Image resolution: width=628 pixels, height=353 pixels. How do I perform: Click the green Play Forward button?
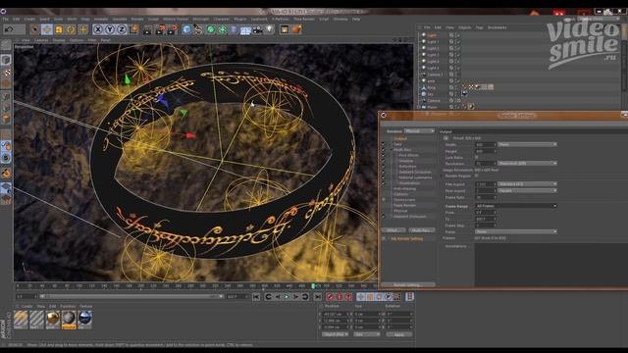(287, 297)
